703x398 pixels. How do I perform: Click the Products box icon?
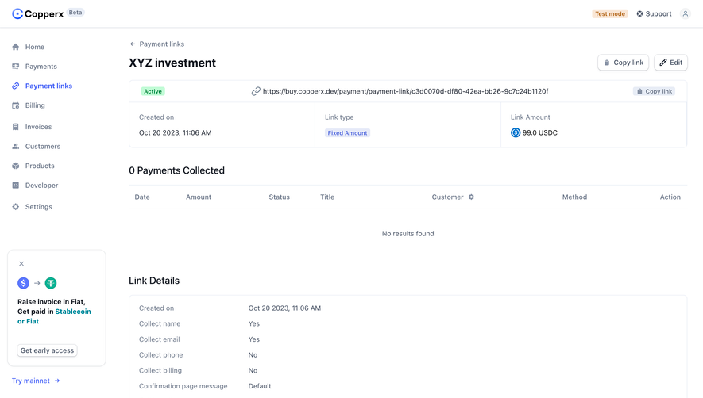pos(16,166)
